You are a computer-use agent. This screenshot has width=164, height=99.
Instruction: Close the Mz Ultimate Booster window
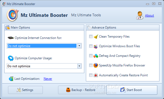click(x=160, y=4)
